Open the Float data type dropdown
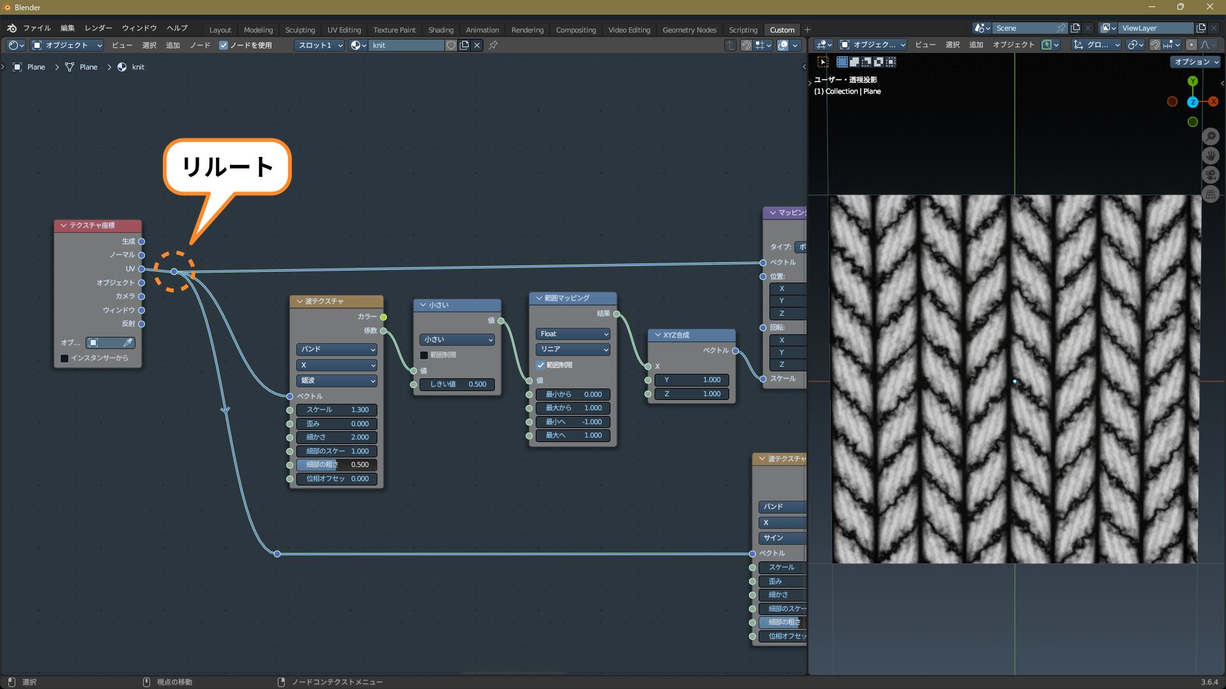This screenshot has height=689, width=1226. coord(573,334)
